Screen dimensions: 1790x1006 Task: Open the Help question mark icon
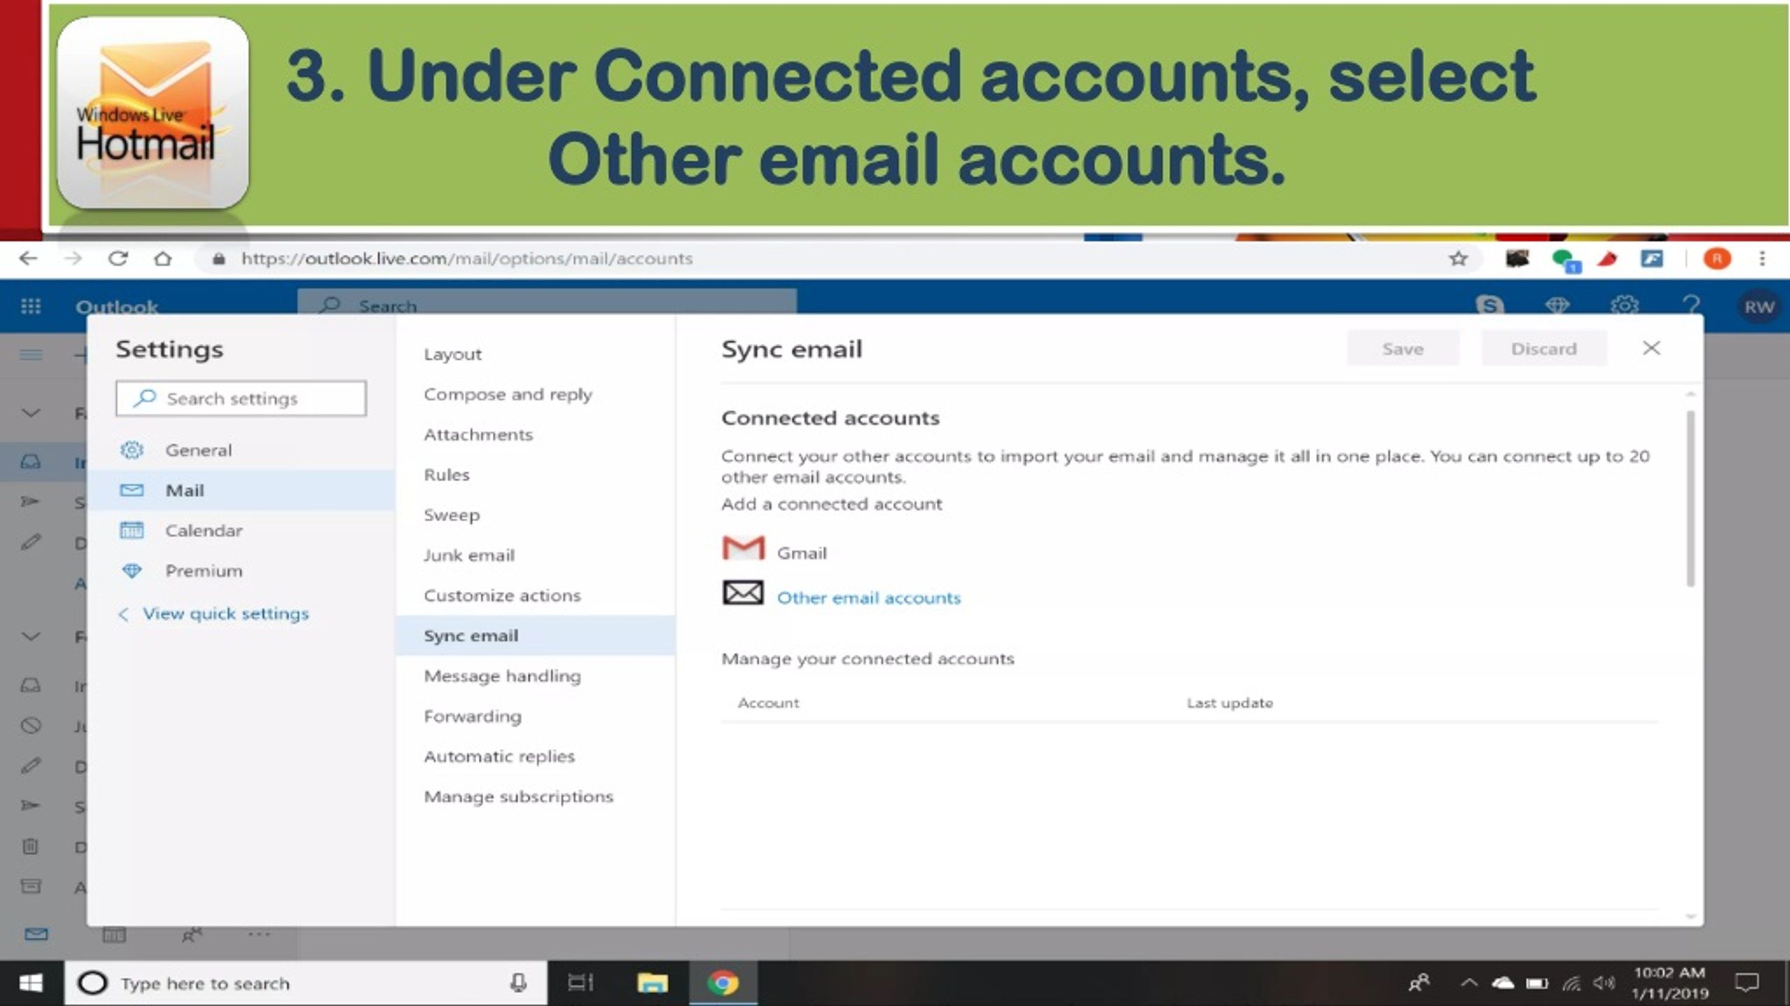[1691, 305]
